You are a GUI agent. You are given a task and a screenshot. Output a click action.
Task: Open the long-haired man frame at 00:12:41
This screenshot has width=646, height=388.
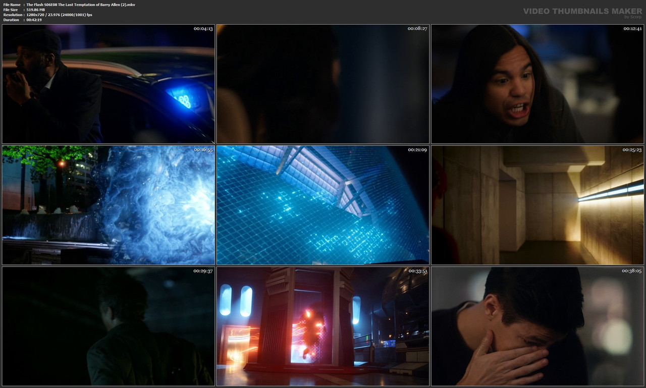click(537, 84)
